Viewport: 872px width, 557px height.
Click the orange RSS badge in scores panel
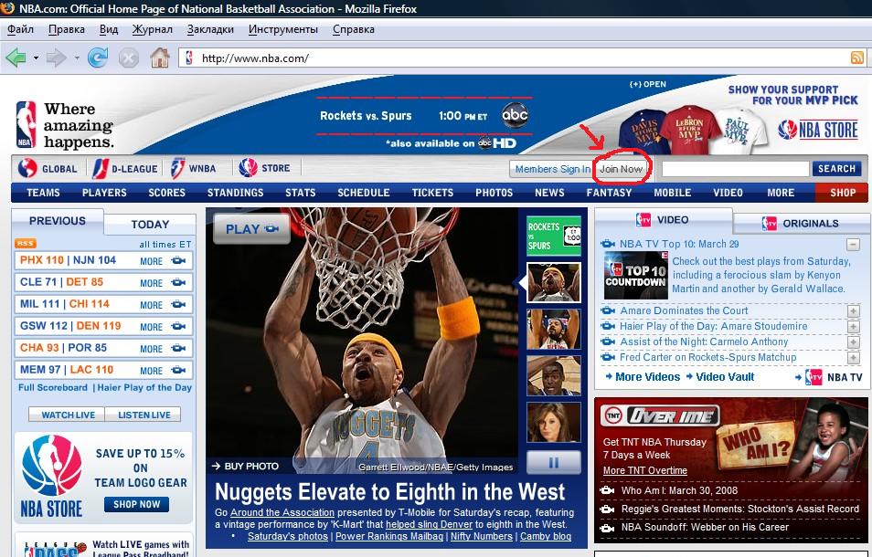(x=26, y=243)
